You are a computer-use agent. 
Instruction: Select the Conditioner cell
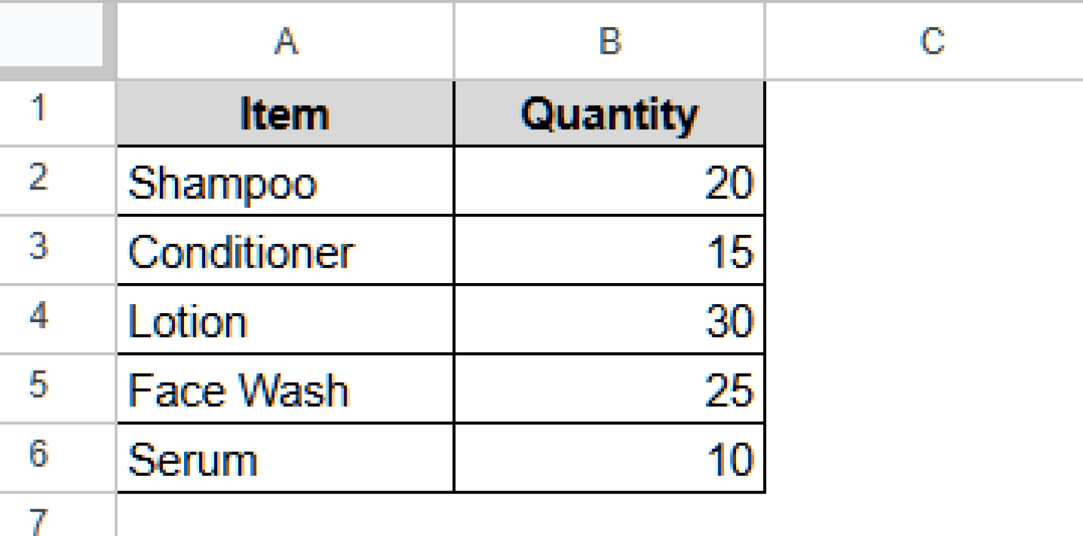click(286, 251)
